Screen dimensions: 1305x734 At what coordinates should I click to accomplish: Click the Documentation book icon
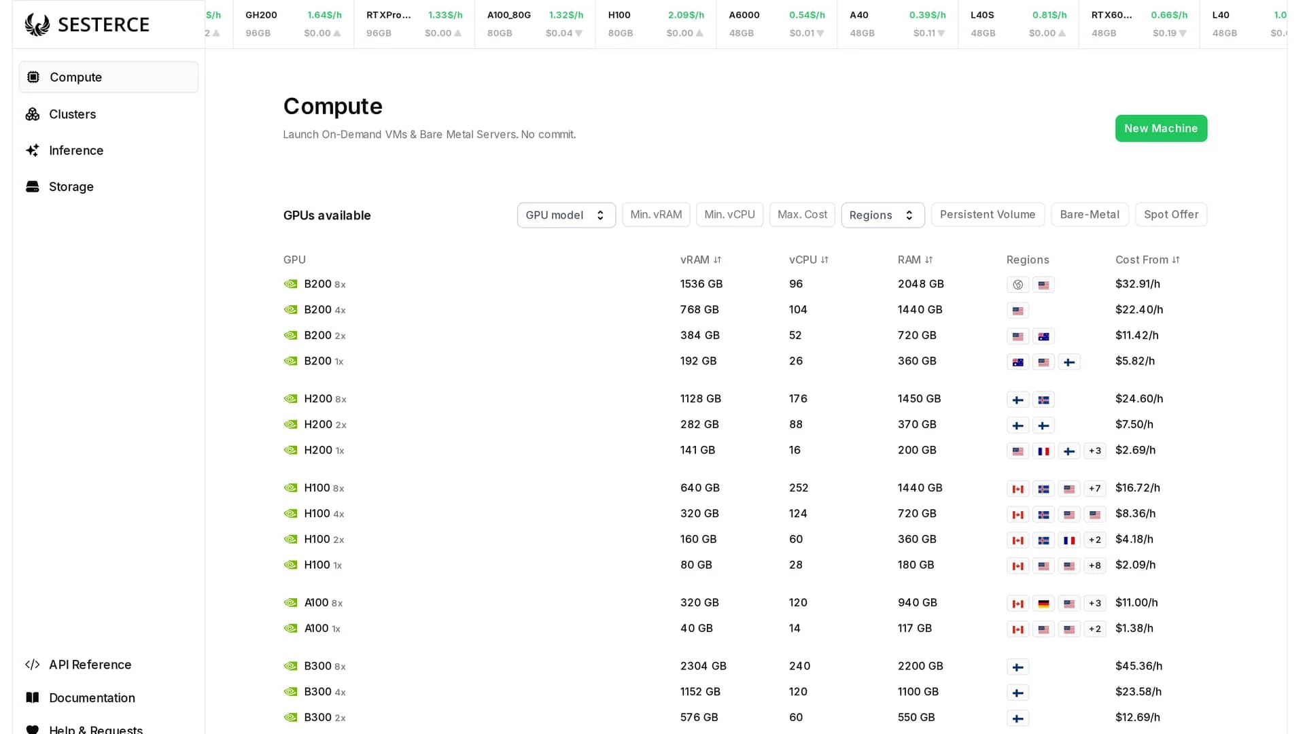33,698
